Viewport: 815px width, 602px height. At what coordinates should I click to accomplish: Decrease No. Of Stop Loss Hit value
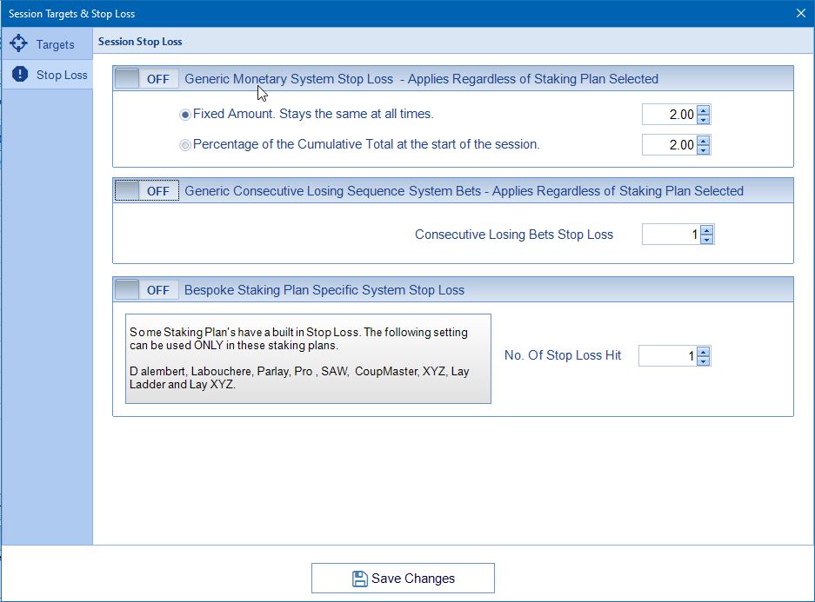coord(704,361)
